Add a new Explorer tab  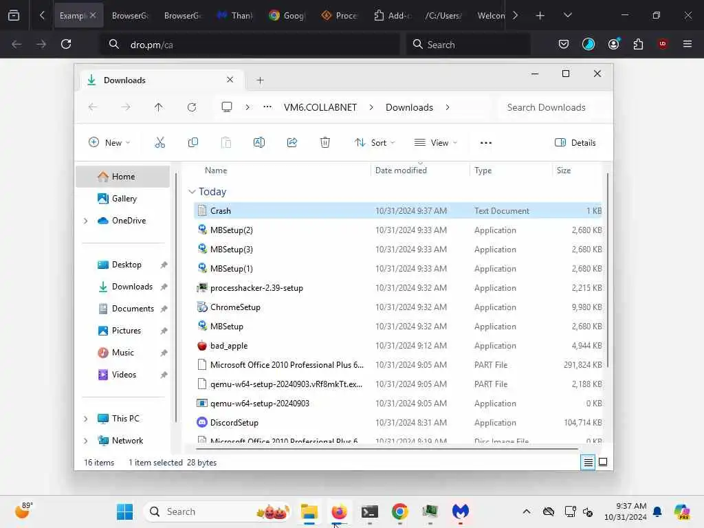click(x=260, y=80)
